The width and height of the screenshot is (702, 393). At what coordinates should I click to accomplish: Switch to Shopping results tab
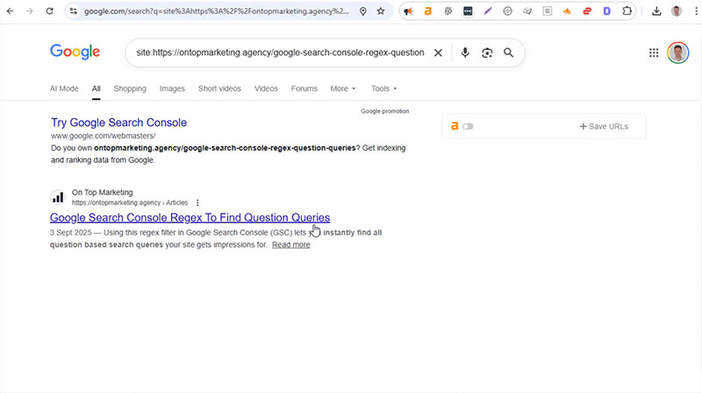(x=130, y=88)
